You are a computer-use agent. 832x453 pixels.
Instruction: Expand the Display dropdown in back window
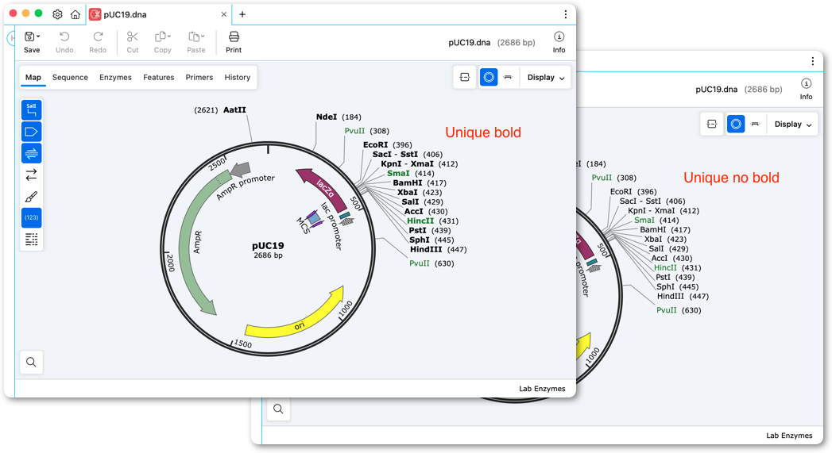(x=793, y=124)
